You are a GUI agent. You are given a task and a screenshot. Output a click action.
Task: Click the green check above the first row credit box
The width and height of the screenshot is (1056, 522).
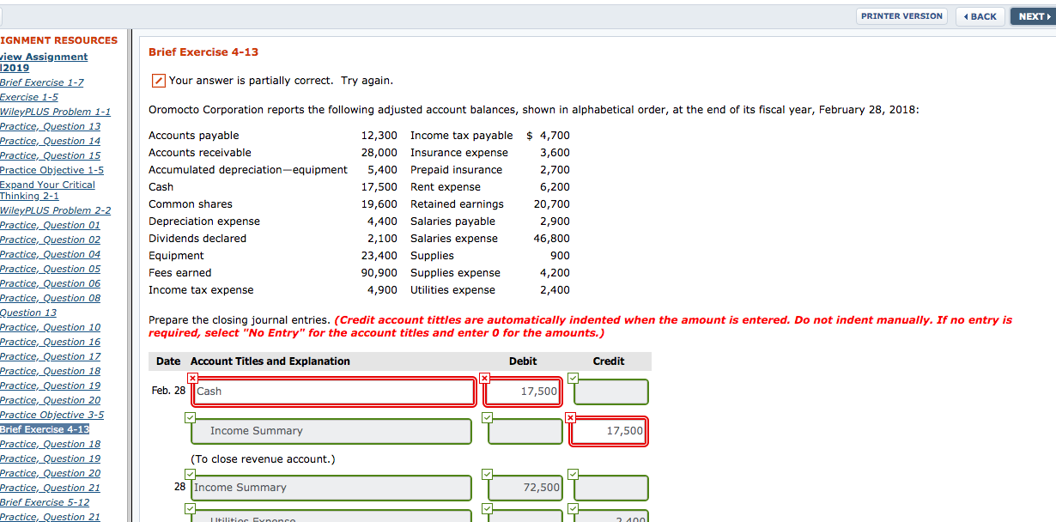click(x=571, y=378)
